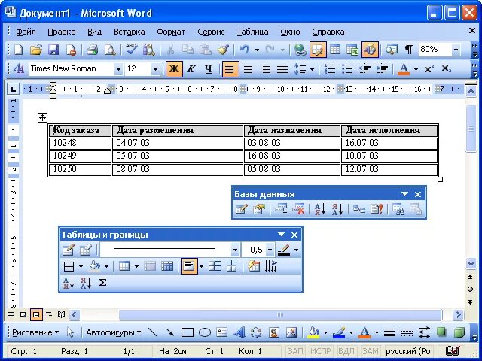The image size is (482, 361).
Task: Print the document with printer icon
Action: pyautogui.click(x=92, y=50)
